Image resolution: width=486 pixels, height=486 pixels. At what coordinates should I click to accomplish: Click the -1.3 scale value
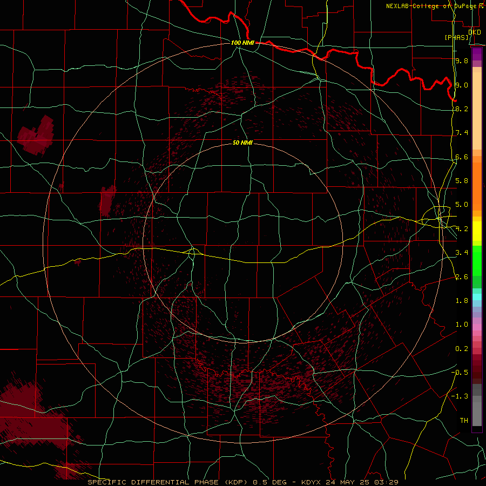460,396
